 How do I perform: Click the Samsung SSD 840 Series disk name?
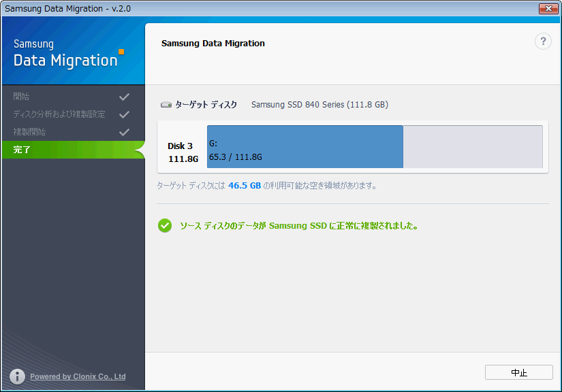(319, 105)
